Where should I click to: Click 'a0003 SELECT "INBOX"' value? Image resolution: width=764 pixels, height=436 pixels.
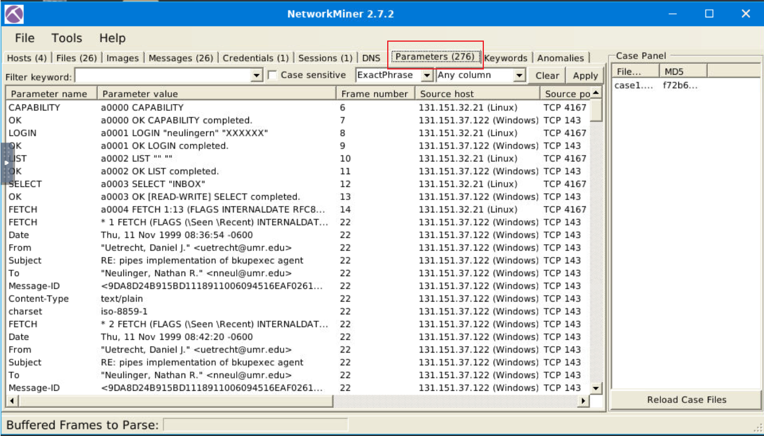(x=153, y=184)
